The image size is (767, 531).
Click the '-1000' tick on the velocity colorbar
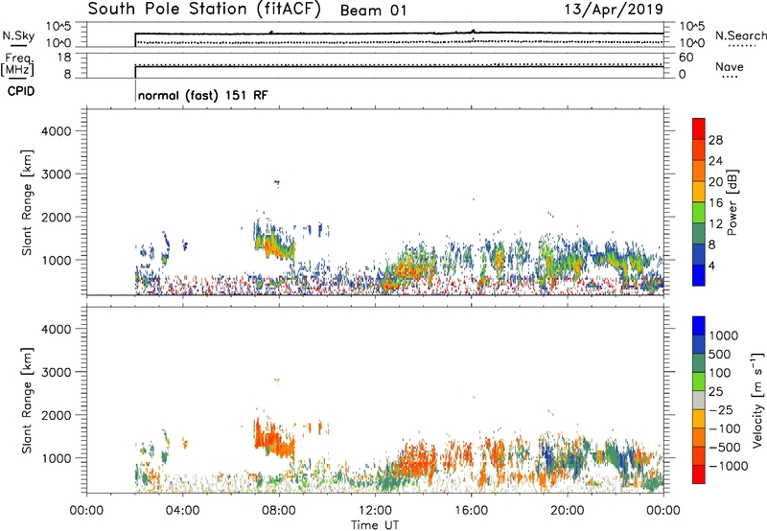point(729,466)
